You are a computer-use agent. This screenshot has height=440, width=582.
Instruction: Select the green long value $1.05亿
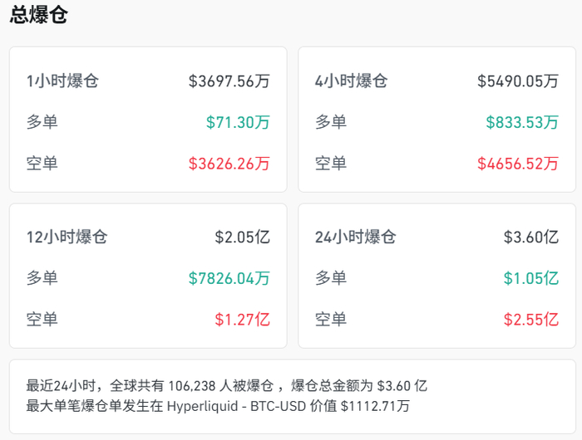click(530, 278)
